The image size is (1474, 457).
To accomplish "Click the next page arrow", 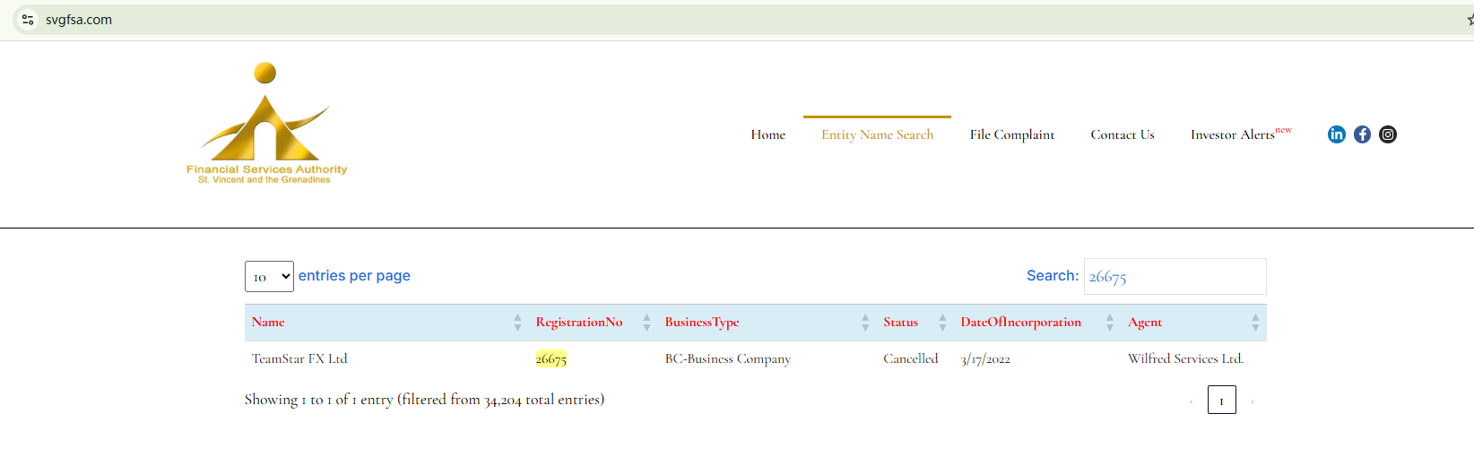I will point(1252,401).
